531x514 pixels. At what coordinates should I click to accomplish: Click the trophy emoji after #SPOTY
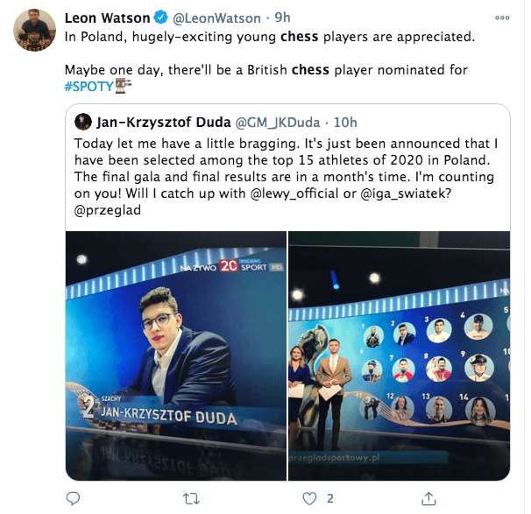tap(123, 86)
